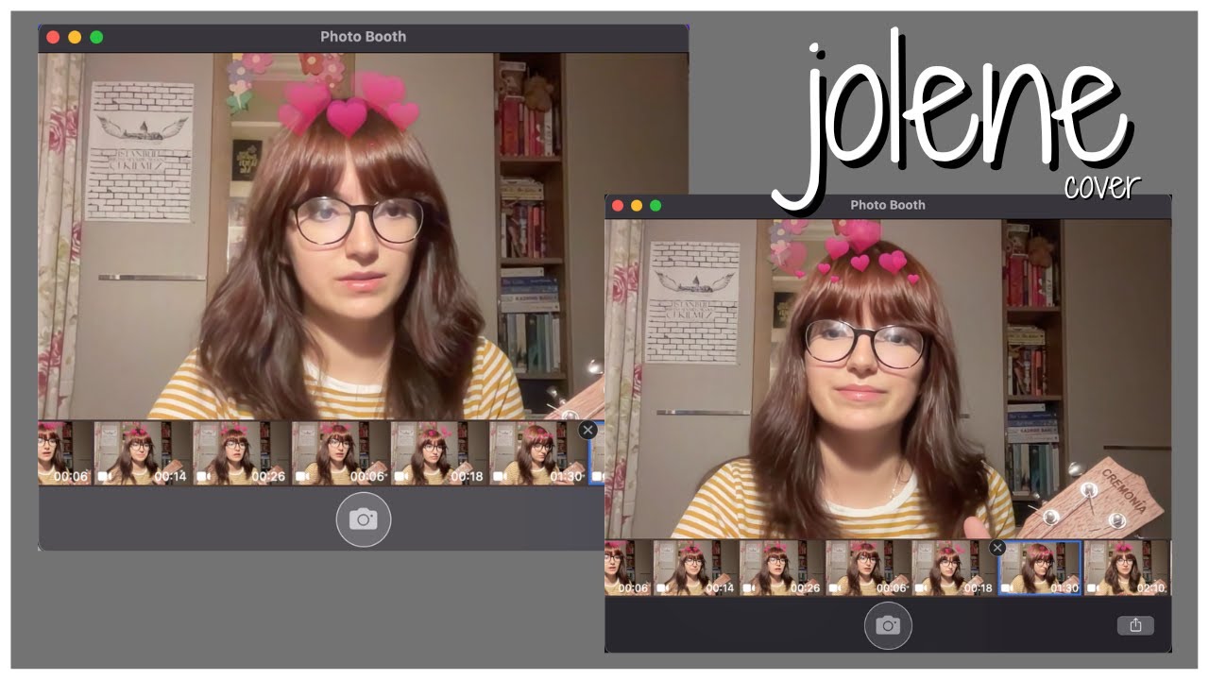Select front window 00:06 clip between 00:26 and 00:18
1209x680 pixels.
coord(866,569)
